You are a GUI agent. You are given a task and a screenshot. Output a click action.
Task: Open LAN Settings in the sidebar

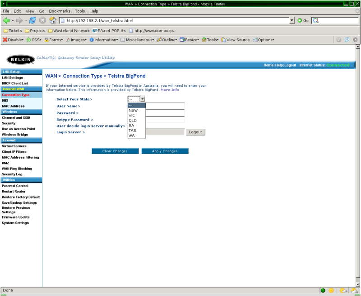coord(13,78)
